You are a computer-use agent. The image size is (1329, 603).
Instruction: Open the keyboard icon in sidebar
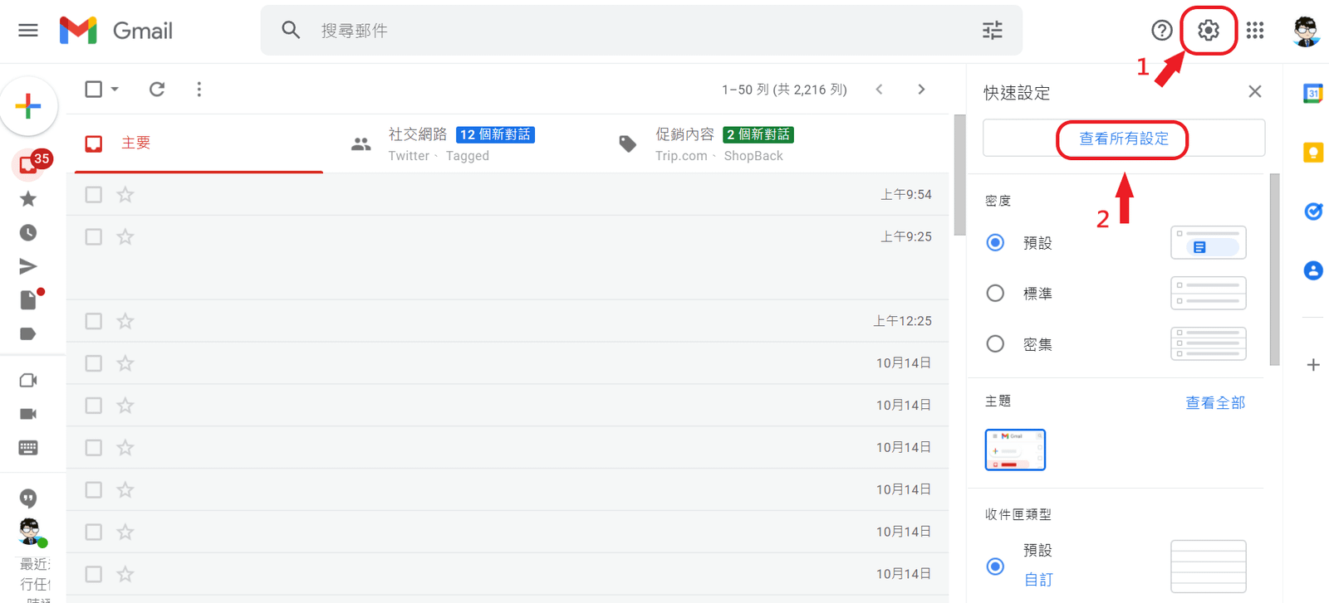[x=28, y=448]
